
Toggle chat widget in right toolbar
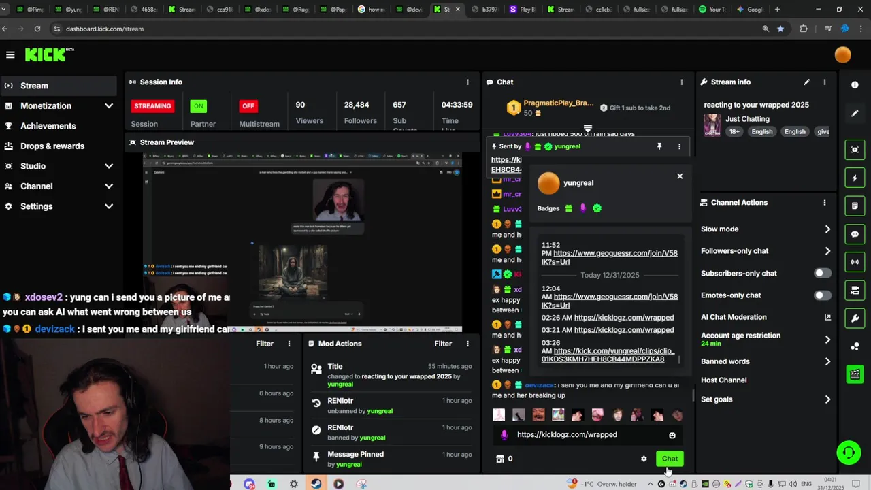(855, 234)
